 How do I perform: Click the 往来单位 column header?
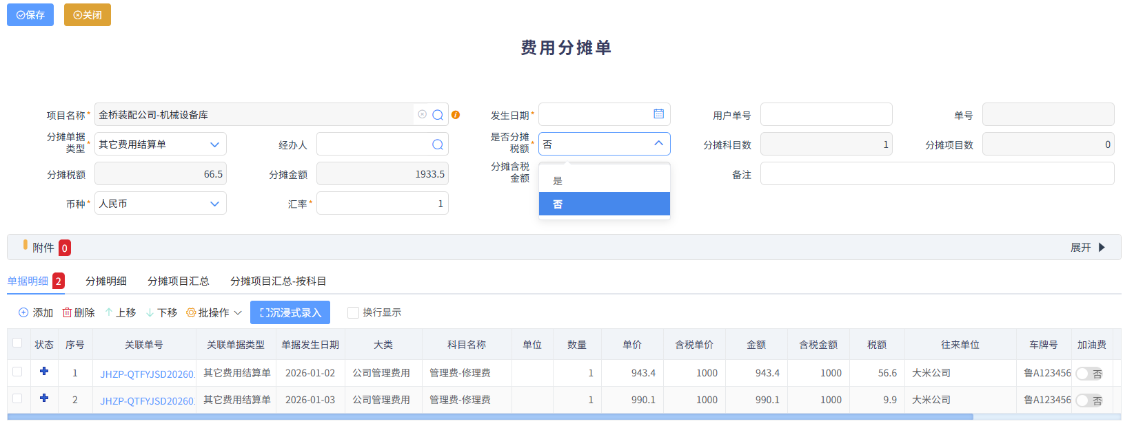click(x=960, y=344)
